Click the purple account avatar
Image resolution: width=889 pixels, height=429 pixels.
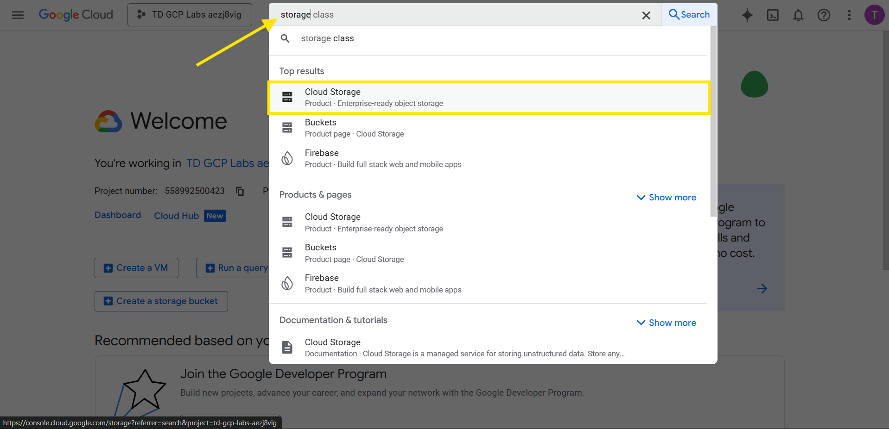874,15
